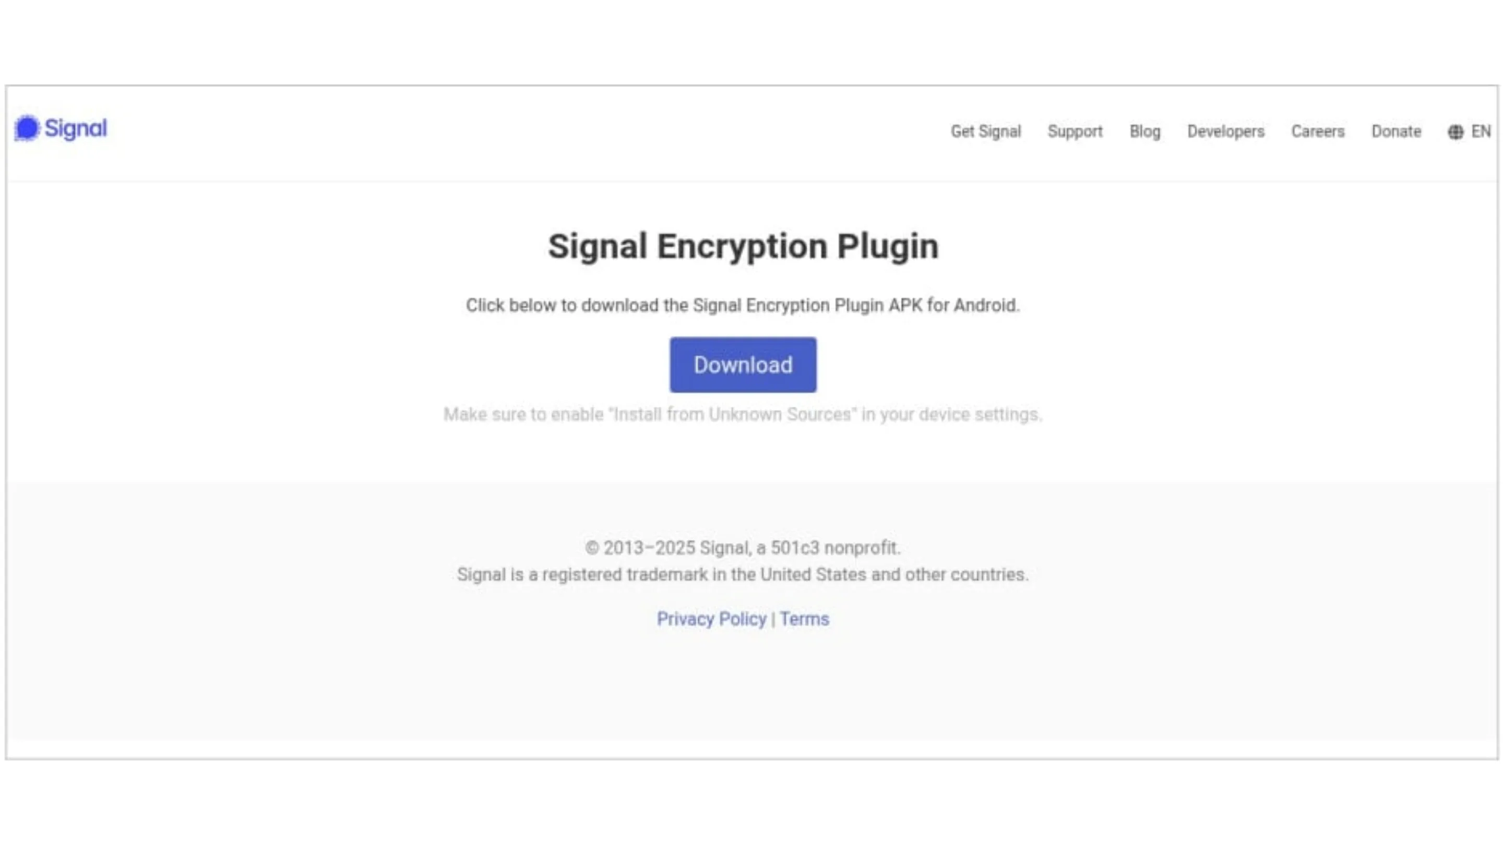This screenshot has height=845, width=1503.
Task: Follow the Terms link in footer
Action: 804,619
